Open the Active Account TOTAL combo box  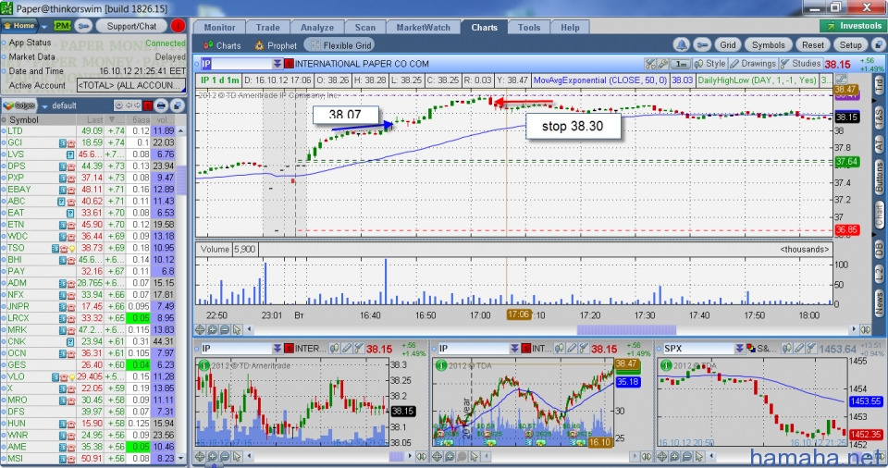click(x=130, y=85)
